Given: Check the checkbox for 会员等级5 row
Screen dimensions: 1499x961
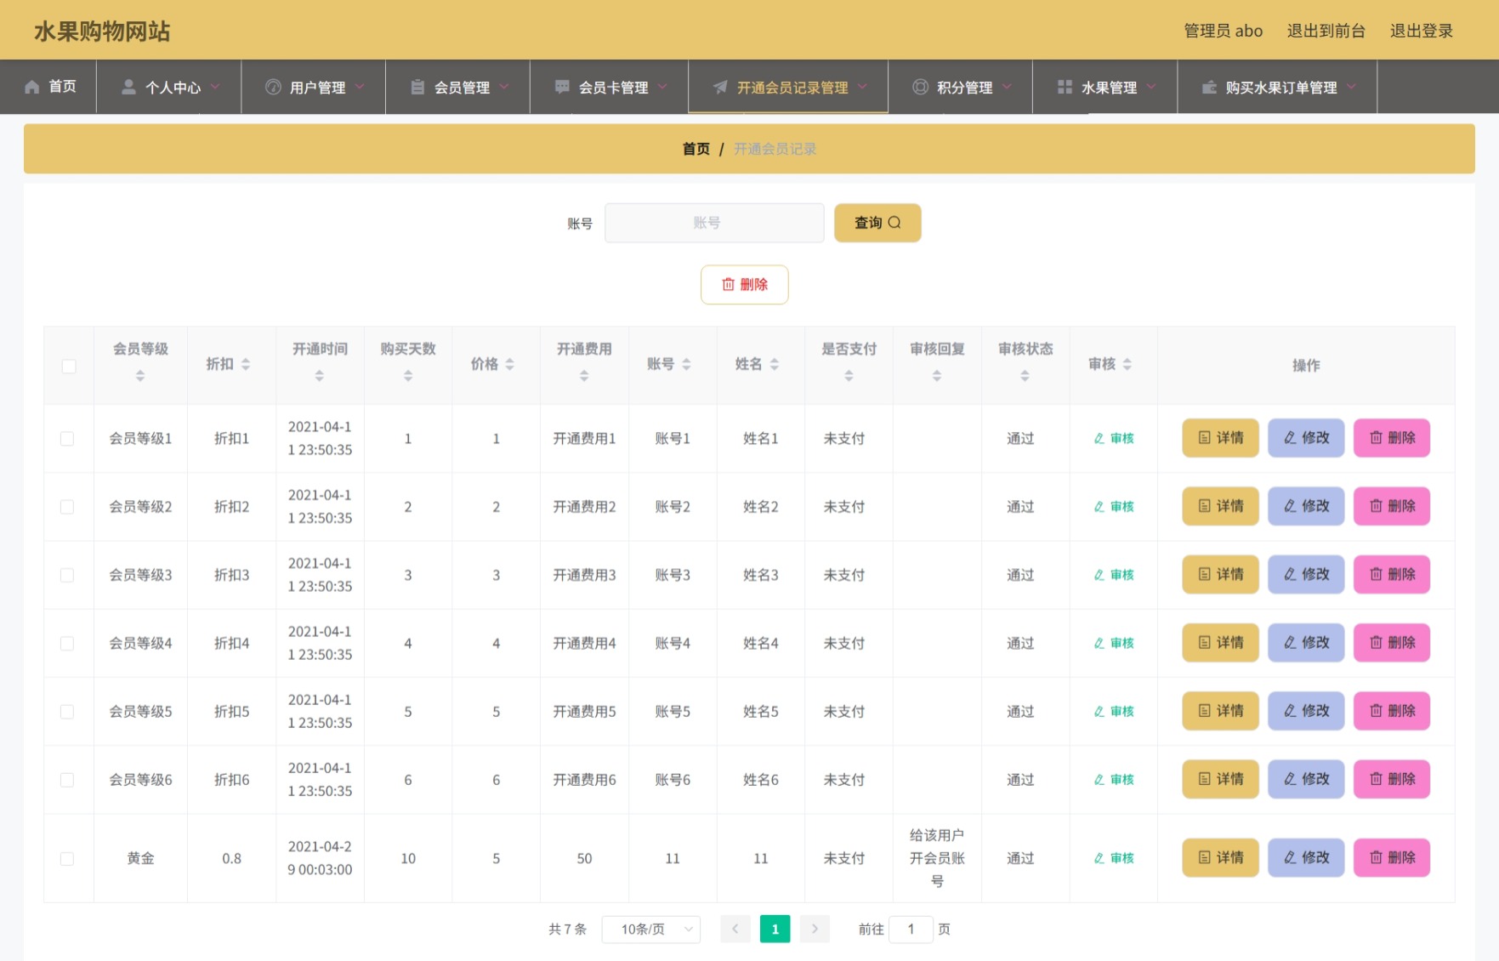Looking at the screenshot, I should coord(67,712).
